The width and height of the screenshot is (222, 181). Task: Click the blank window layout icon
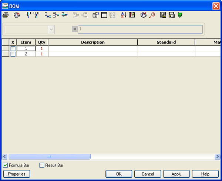104,15
